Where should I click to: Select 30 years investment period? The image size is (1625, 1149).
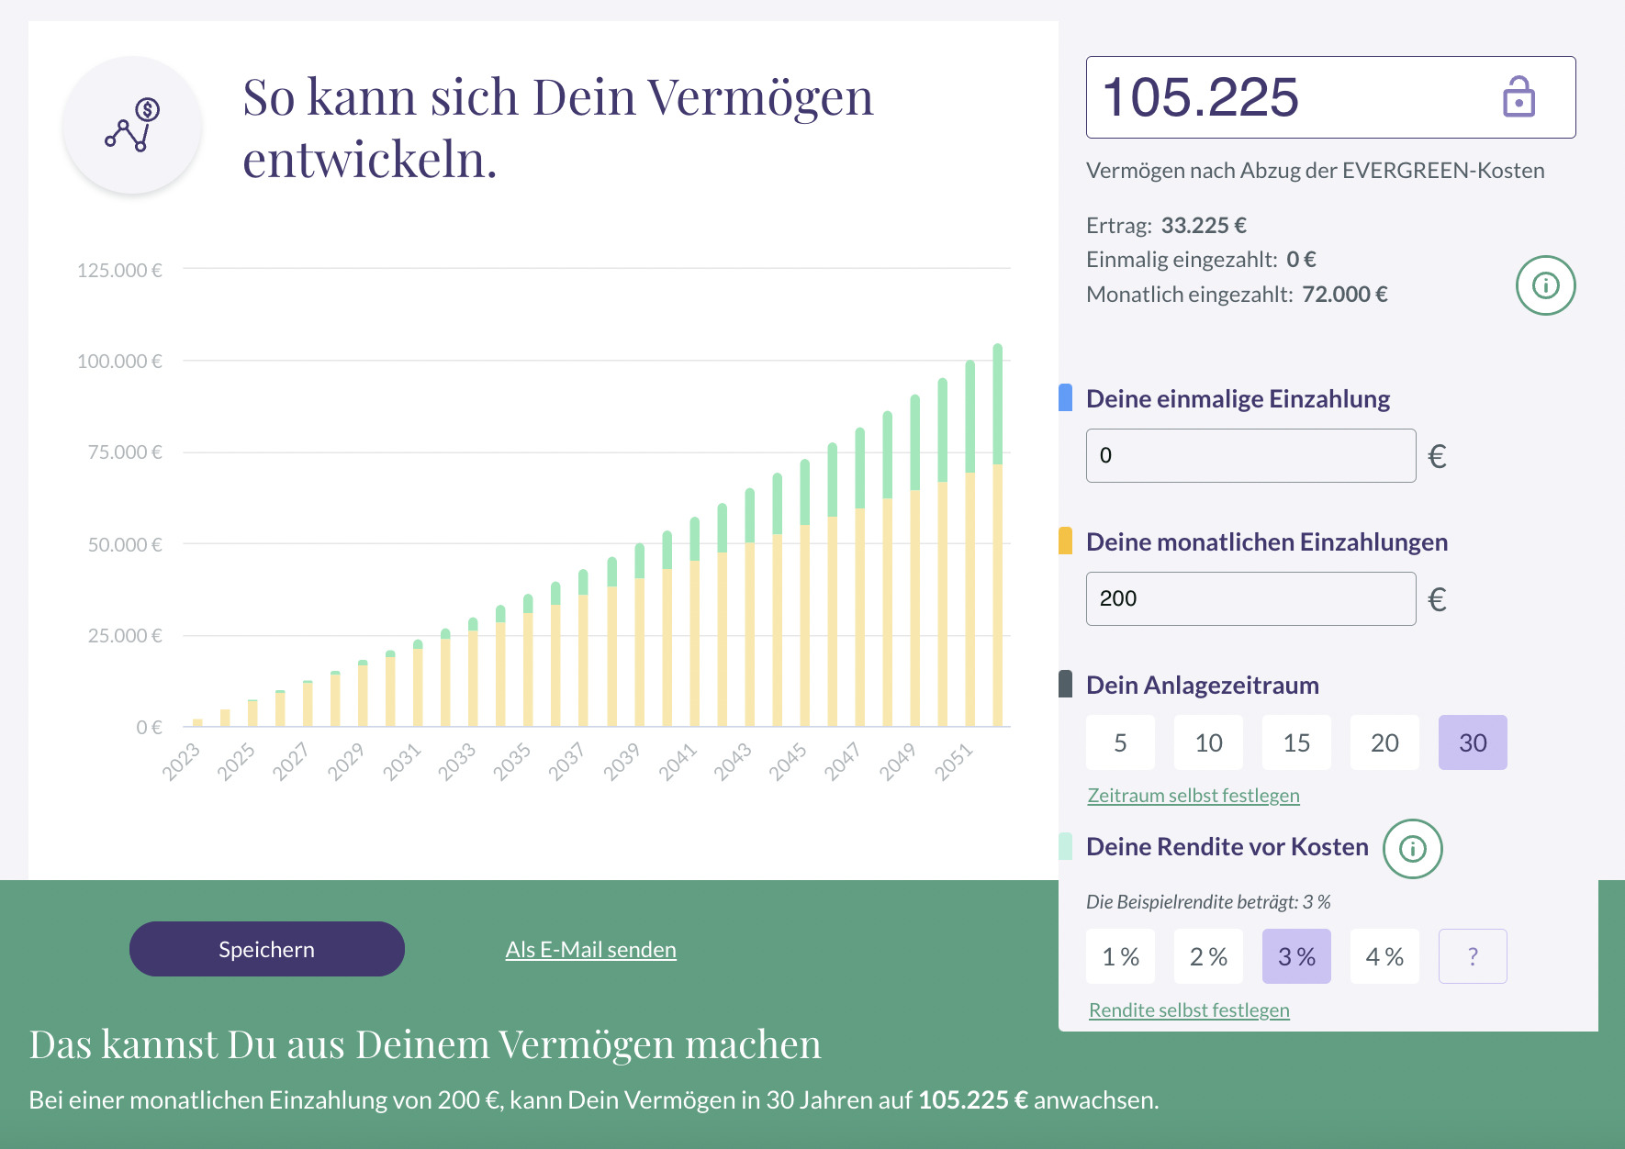(1473, 742)
